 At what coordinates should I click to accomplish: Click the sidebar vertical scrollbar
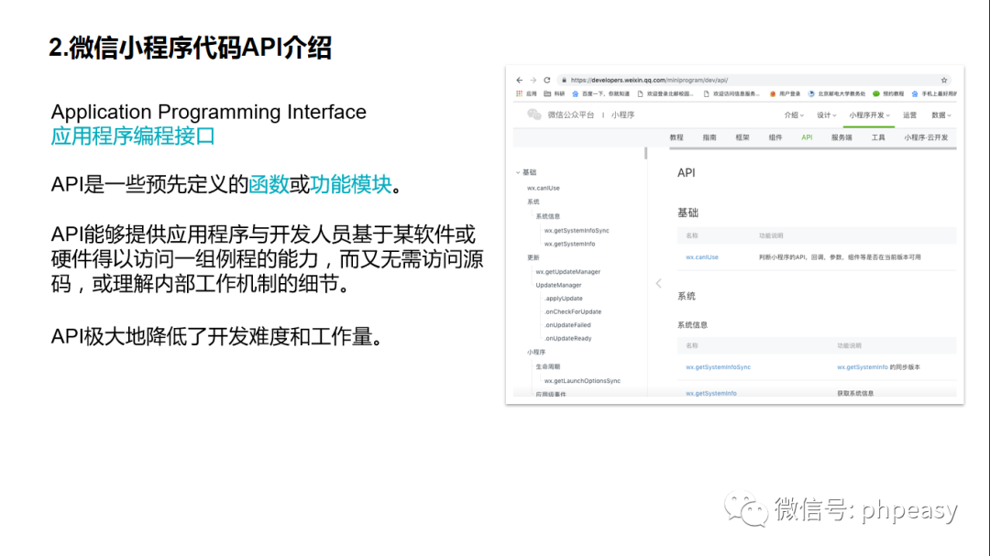[x=645, y=153]
